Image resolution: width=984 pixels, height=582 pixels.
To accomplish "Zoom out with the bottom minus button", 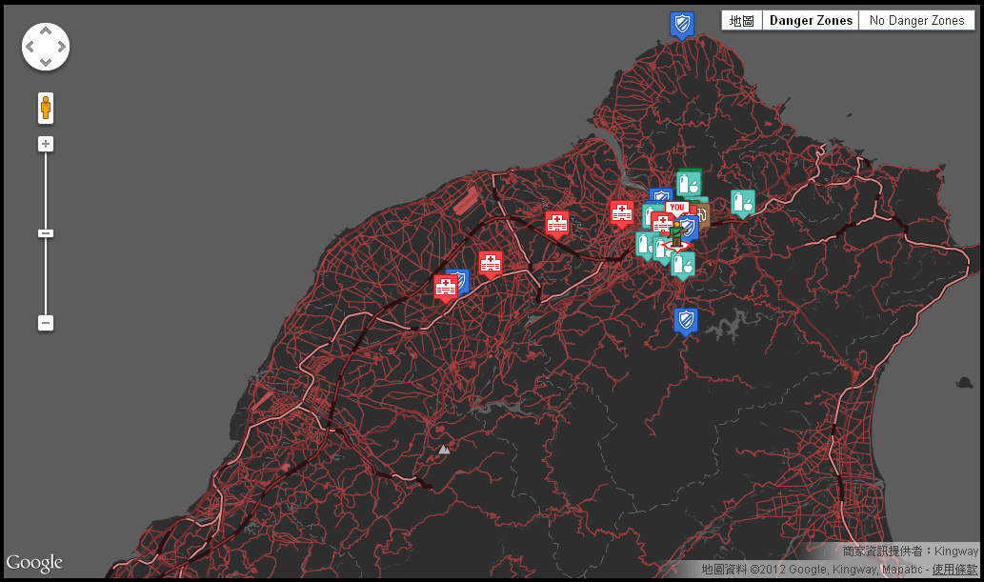I will (46, 323).
